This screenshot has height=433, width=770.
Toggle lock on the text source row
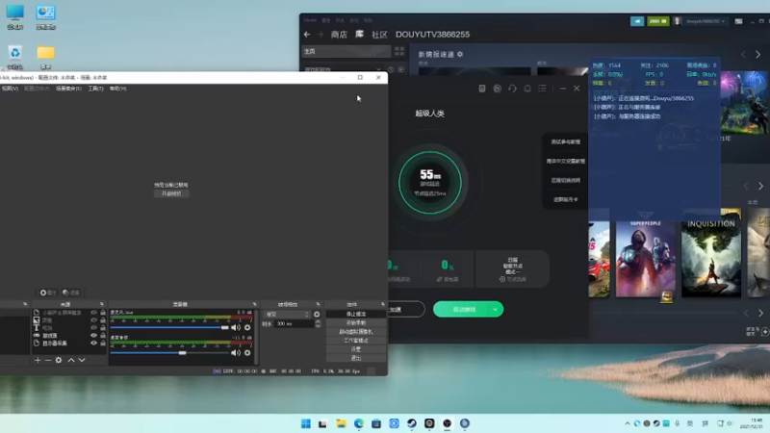(103, 327)
